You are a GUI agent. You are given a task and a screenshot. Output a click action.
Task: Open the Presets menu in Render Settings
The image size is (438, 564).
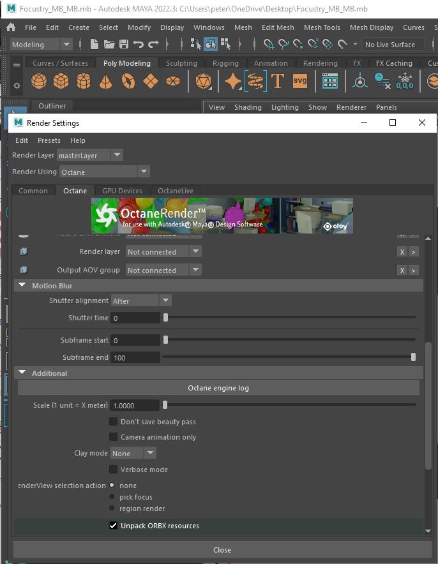click(49, 140)
